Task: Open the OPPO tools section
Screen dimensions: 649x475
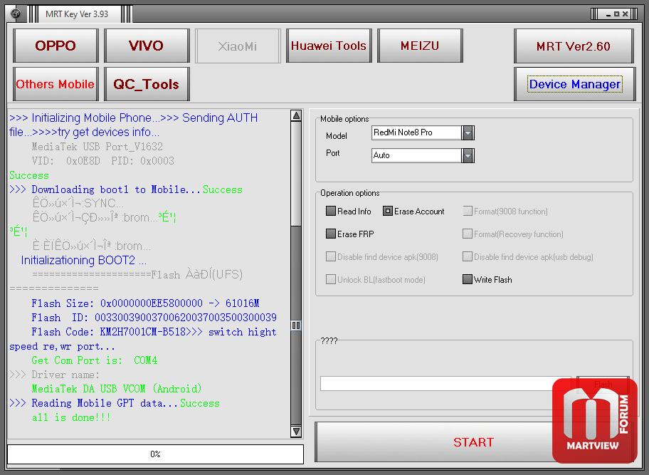Action: tap(56, 46)
